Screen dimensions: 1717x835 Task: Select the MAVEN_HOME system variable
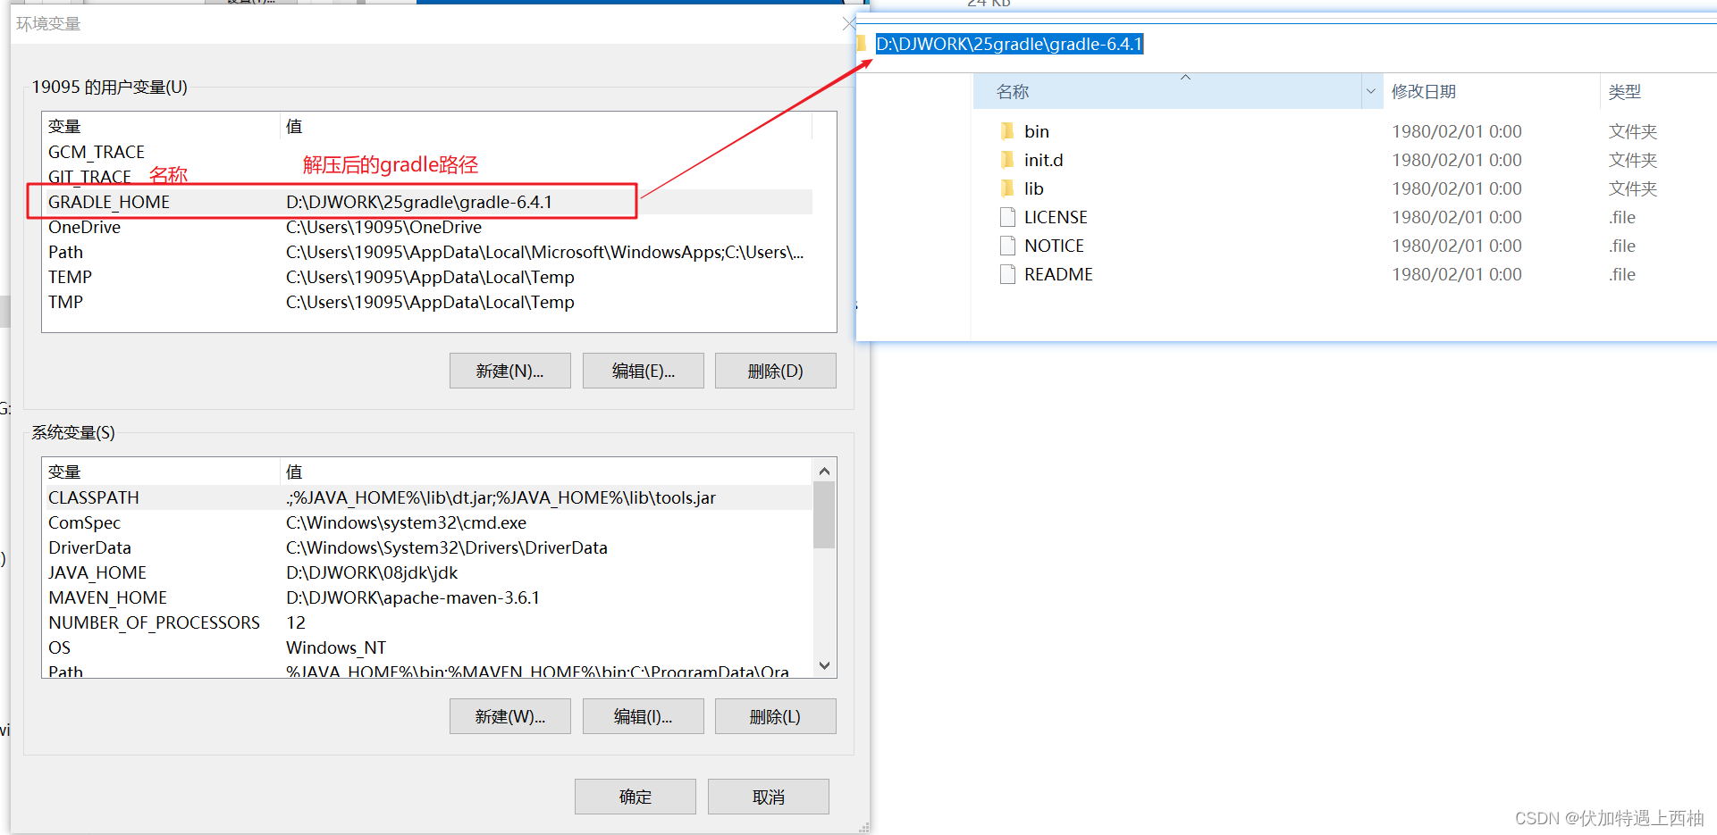pos(429,597)
